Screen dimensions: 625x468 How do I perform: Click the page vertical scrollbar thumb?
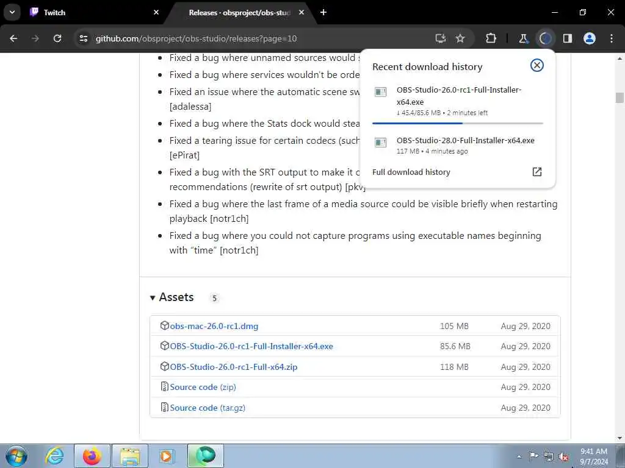620,97
